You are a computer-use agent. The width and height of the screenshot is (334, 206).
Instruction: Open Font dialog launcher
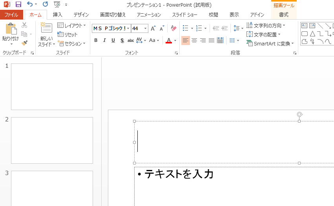(x=176, y=53)
